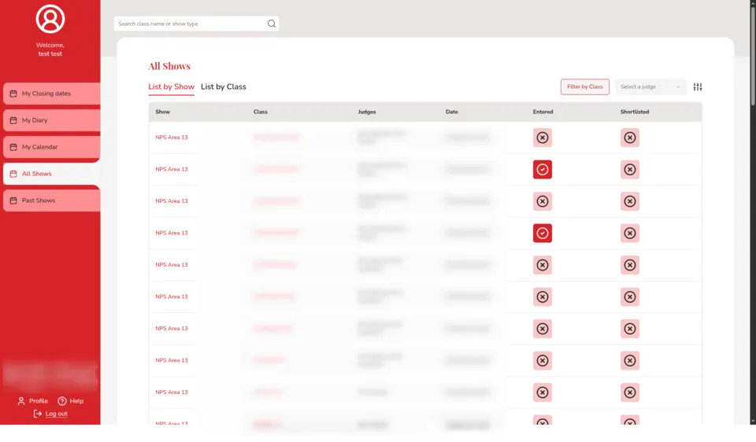Toggle Shortlisted in the first NPS Area 13 row

(x=630, y=138)
